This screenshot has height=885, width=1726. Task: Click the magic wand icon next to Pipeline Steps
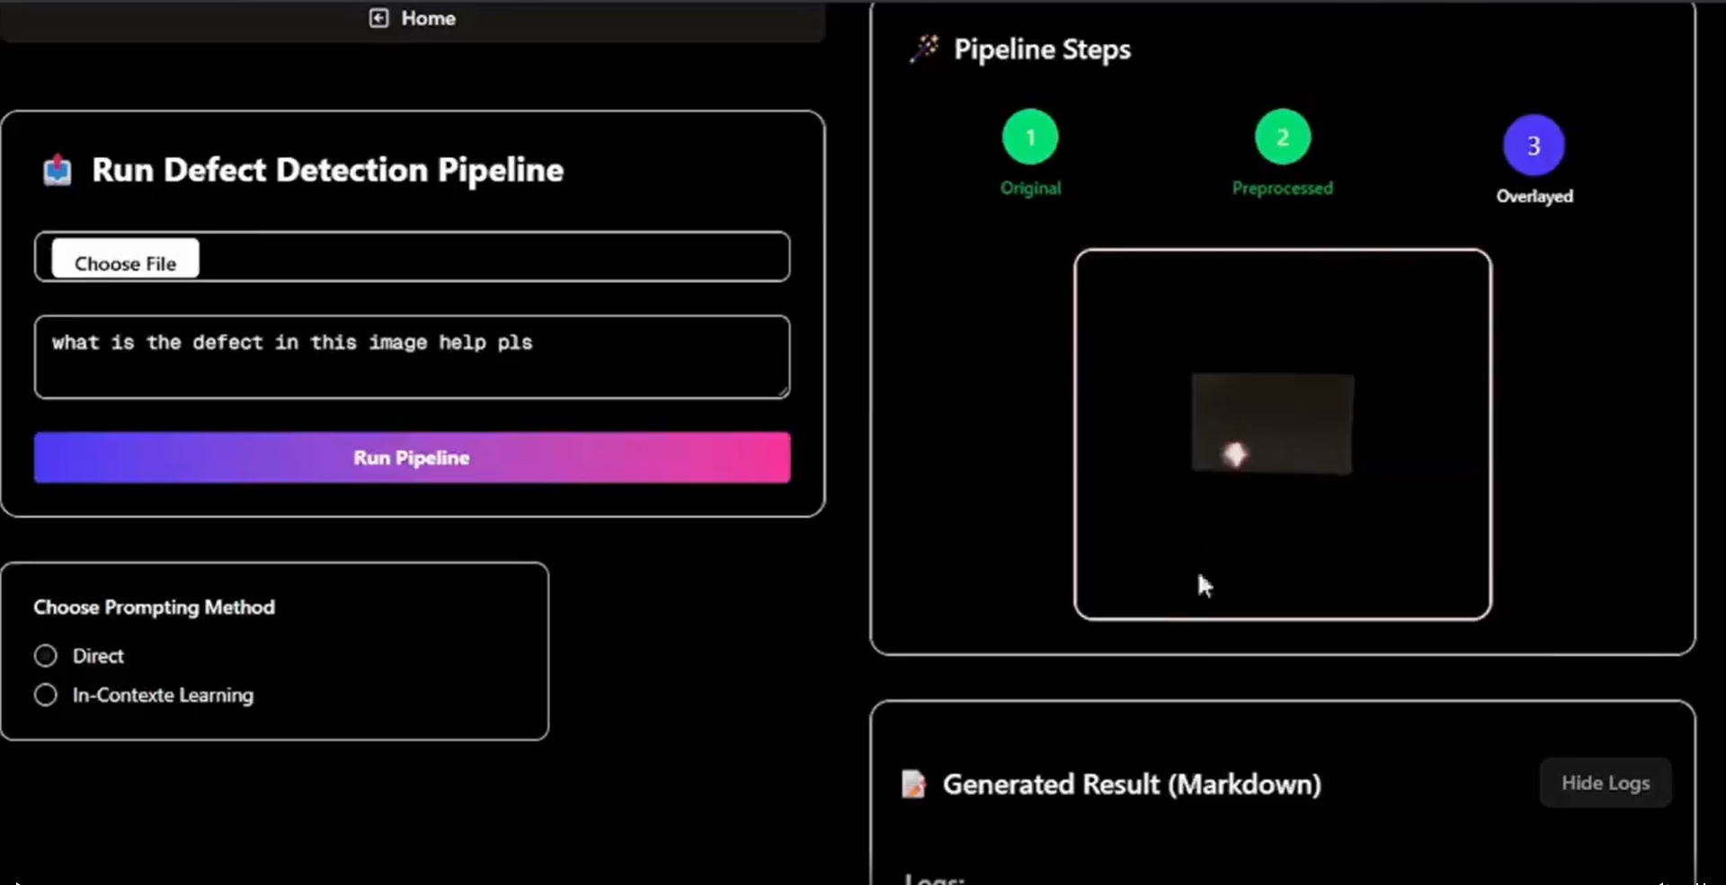[922, 49]
